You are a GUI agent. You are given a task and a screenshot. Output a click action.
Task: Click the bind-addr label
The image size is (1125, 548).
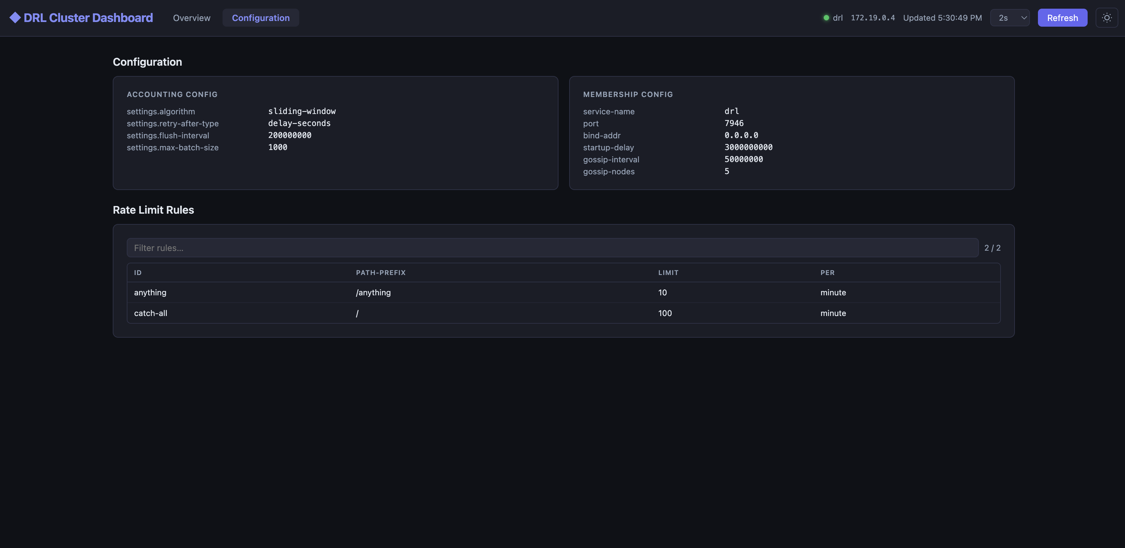point(602,136)
